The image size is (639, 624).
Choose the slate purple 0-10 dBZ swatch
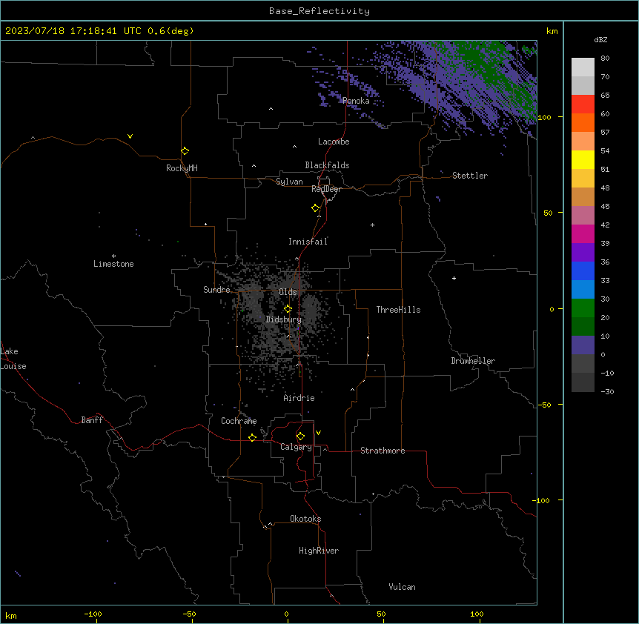[x=583, y=345]
